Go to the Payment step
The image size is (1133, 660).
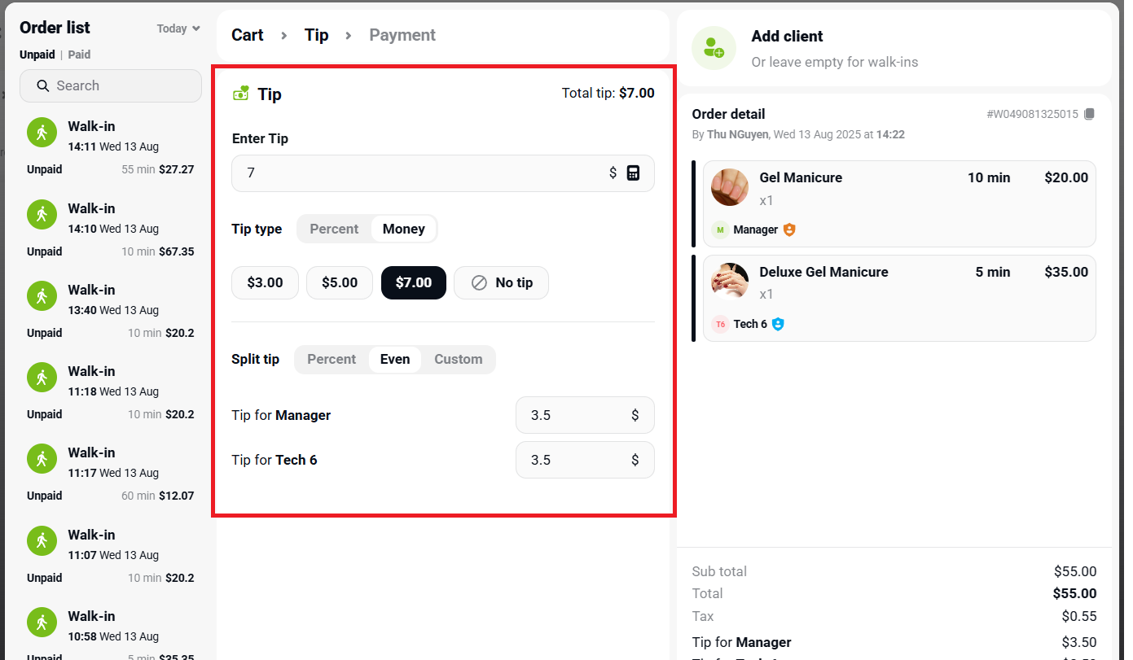(402, 35)
